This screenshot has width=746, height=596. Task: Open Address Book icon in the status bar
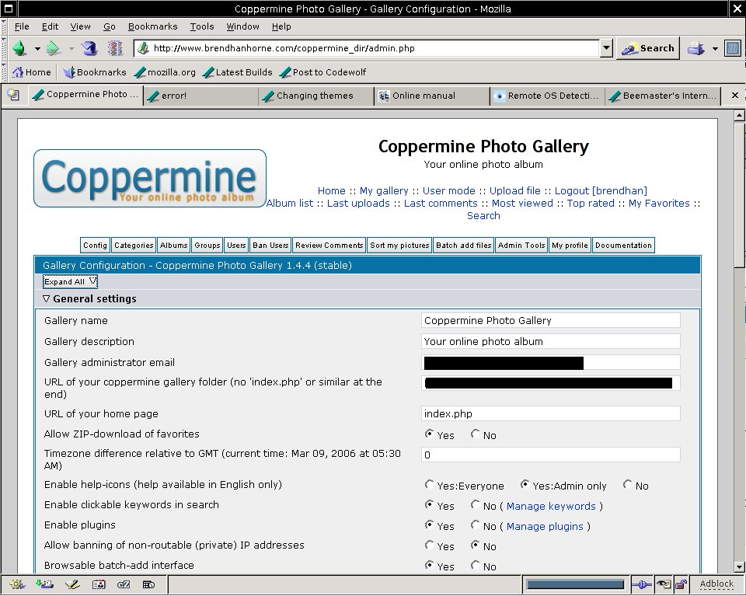point(99,584)
